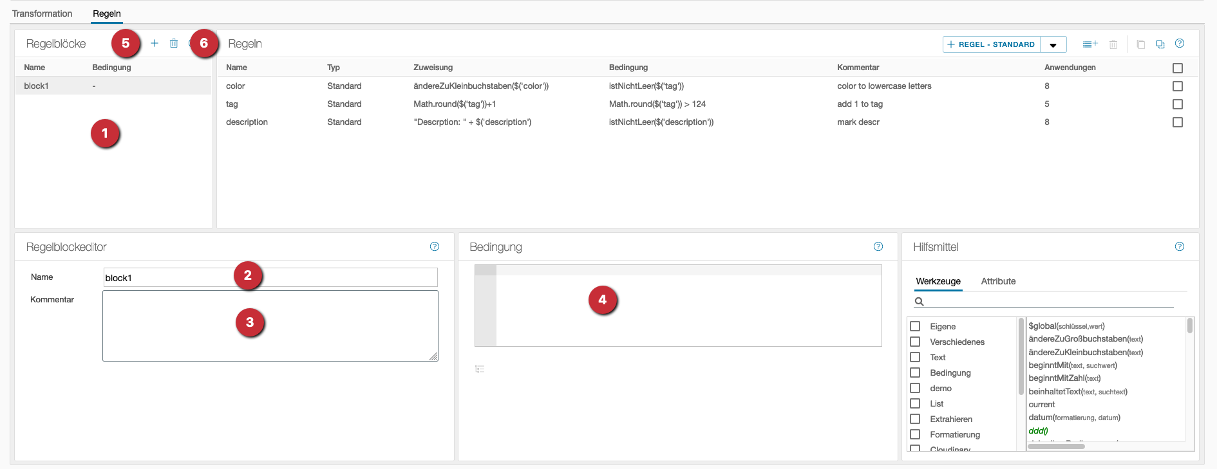Expand the Regel - Standard dropdown arrow
1217x469 pixels.
1053,44
